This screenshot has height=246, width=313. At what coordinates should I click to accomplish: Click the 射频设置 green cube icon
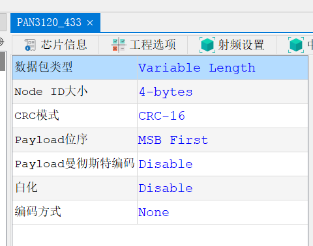pos(207,45)
